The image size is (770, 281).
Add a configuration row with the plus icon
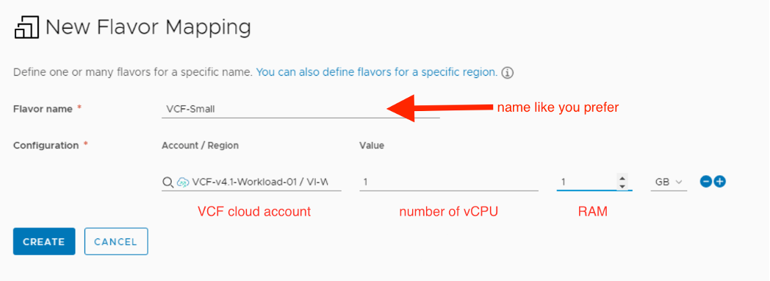pos(720,182)
